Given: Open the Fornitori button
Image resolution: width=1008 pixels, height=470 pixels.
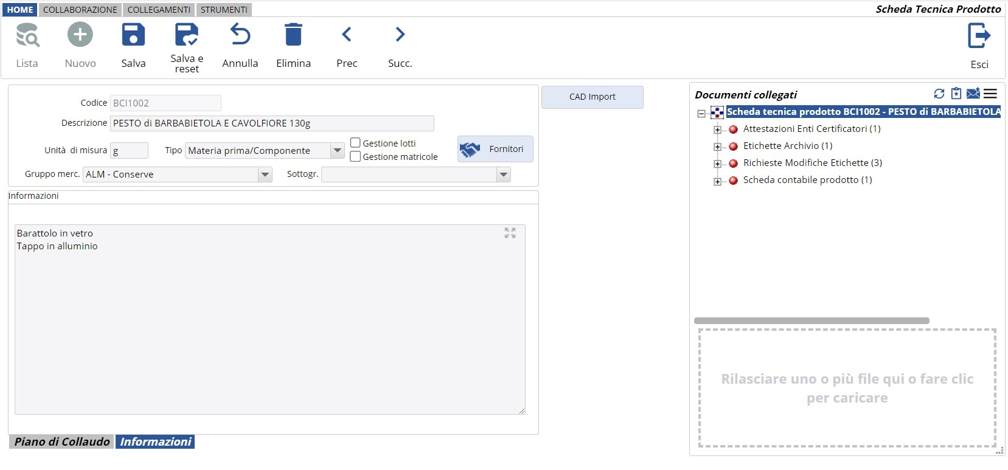Looking at the screenshot, I should pyautogui.click(x=495, y=149).
